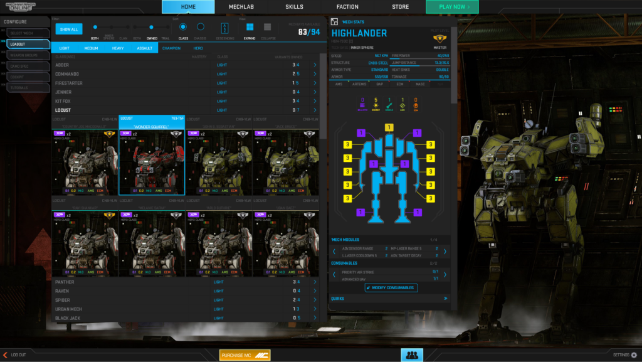Click the head hardpoint marker on diagram
This screenshot has height=362, width=642.
389,128
